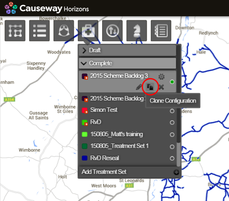Select the Simon Test radio button
Image resolution: width=229 pixels, height=201 pixels.
click(172, 111)
